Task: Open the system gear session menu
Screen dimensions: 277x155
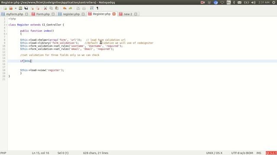Action: (x=274, y=3)
